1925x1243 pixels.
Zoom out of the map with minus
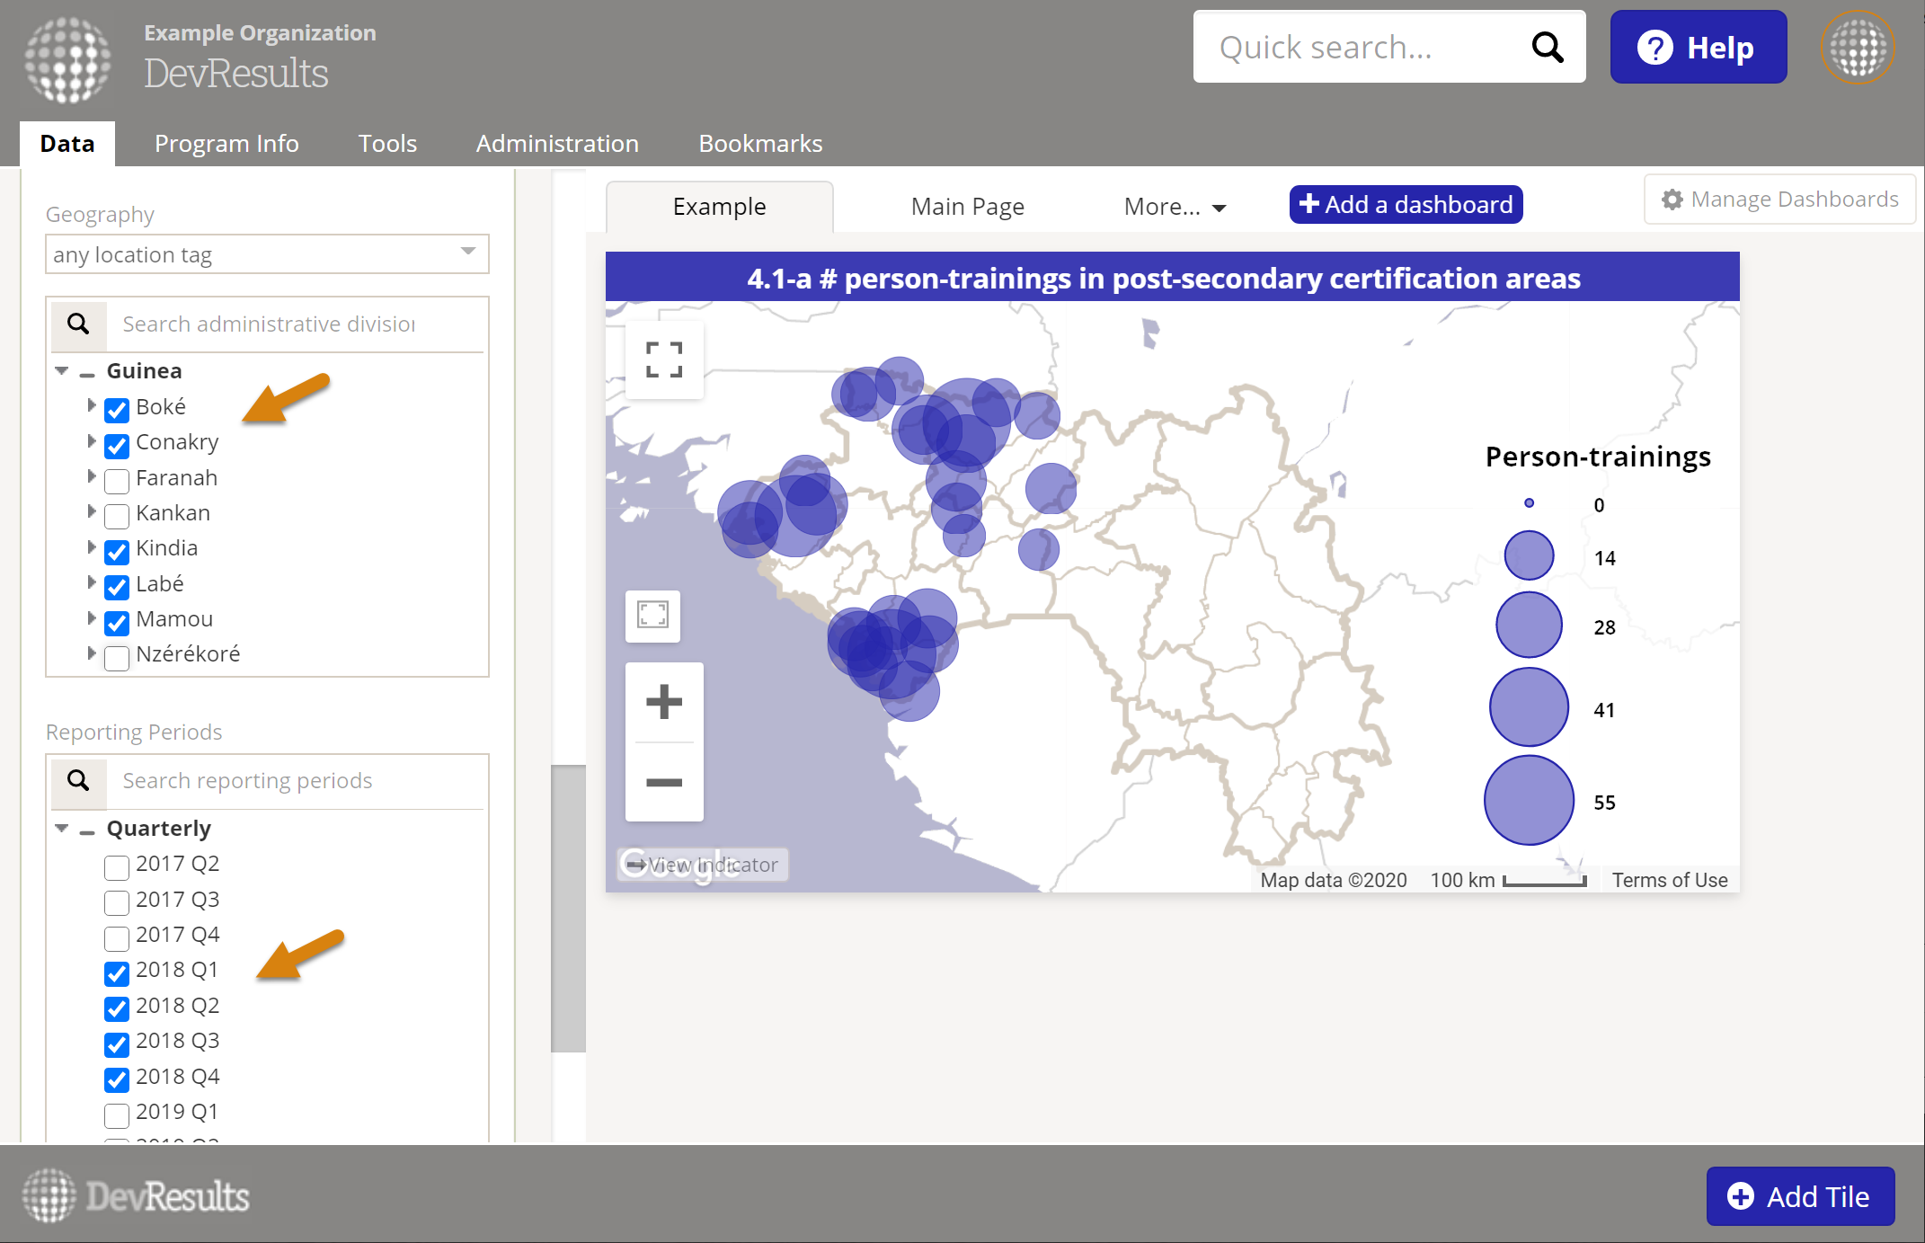click(x=664, y=782)
